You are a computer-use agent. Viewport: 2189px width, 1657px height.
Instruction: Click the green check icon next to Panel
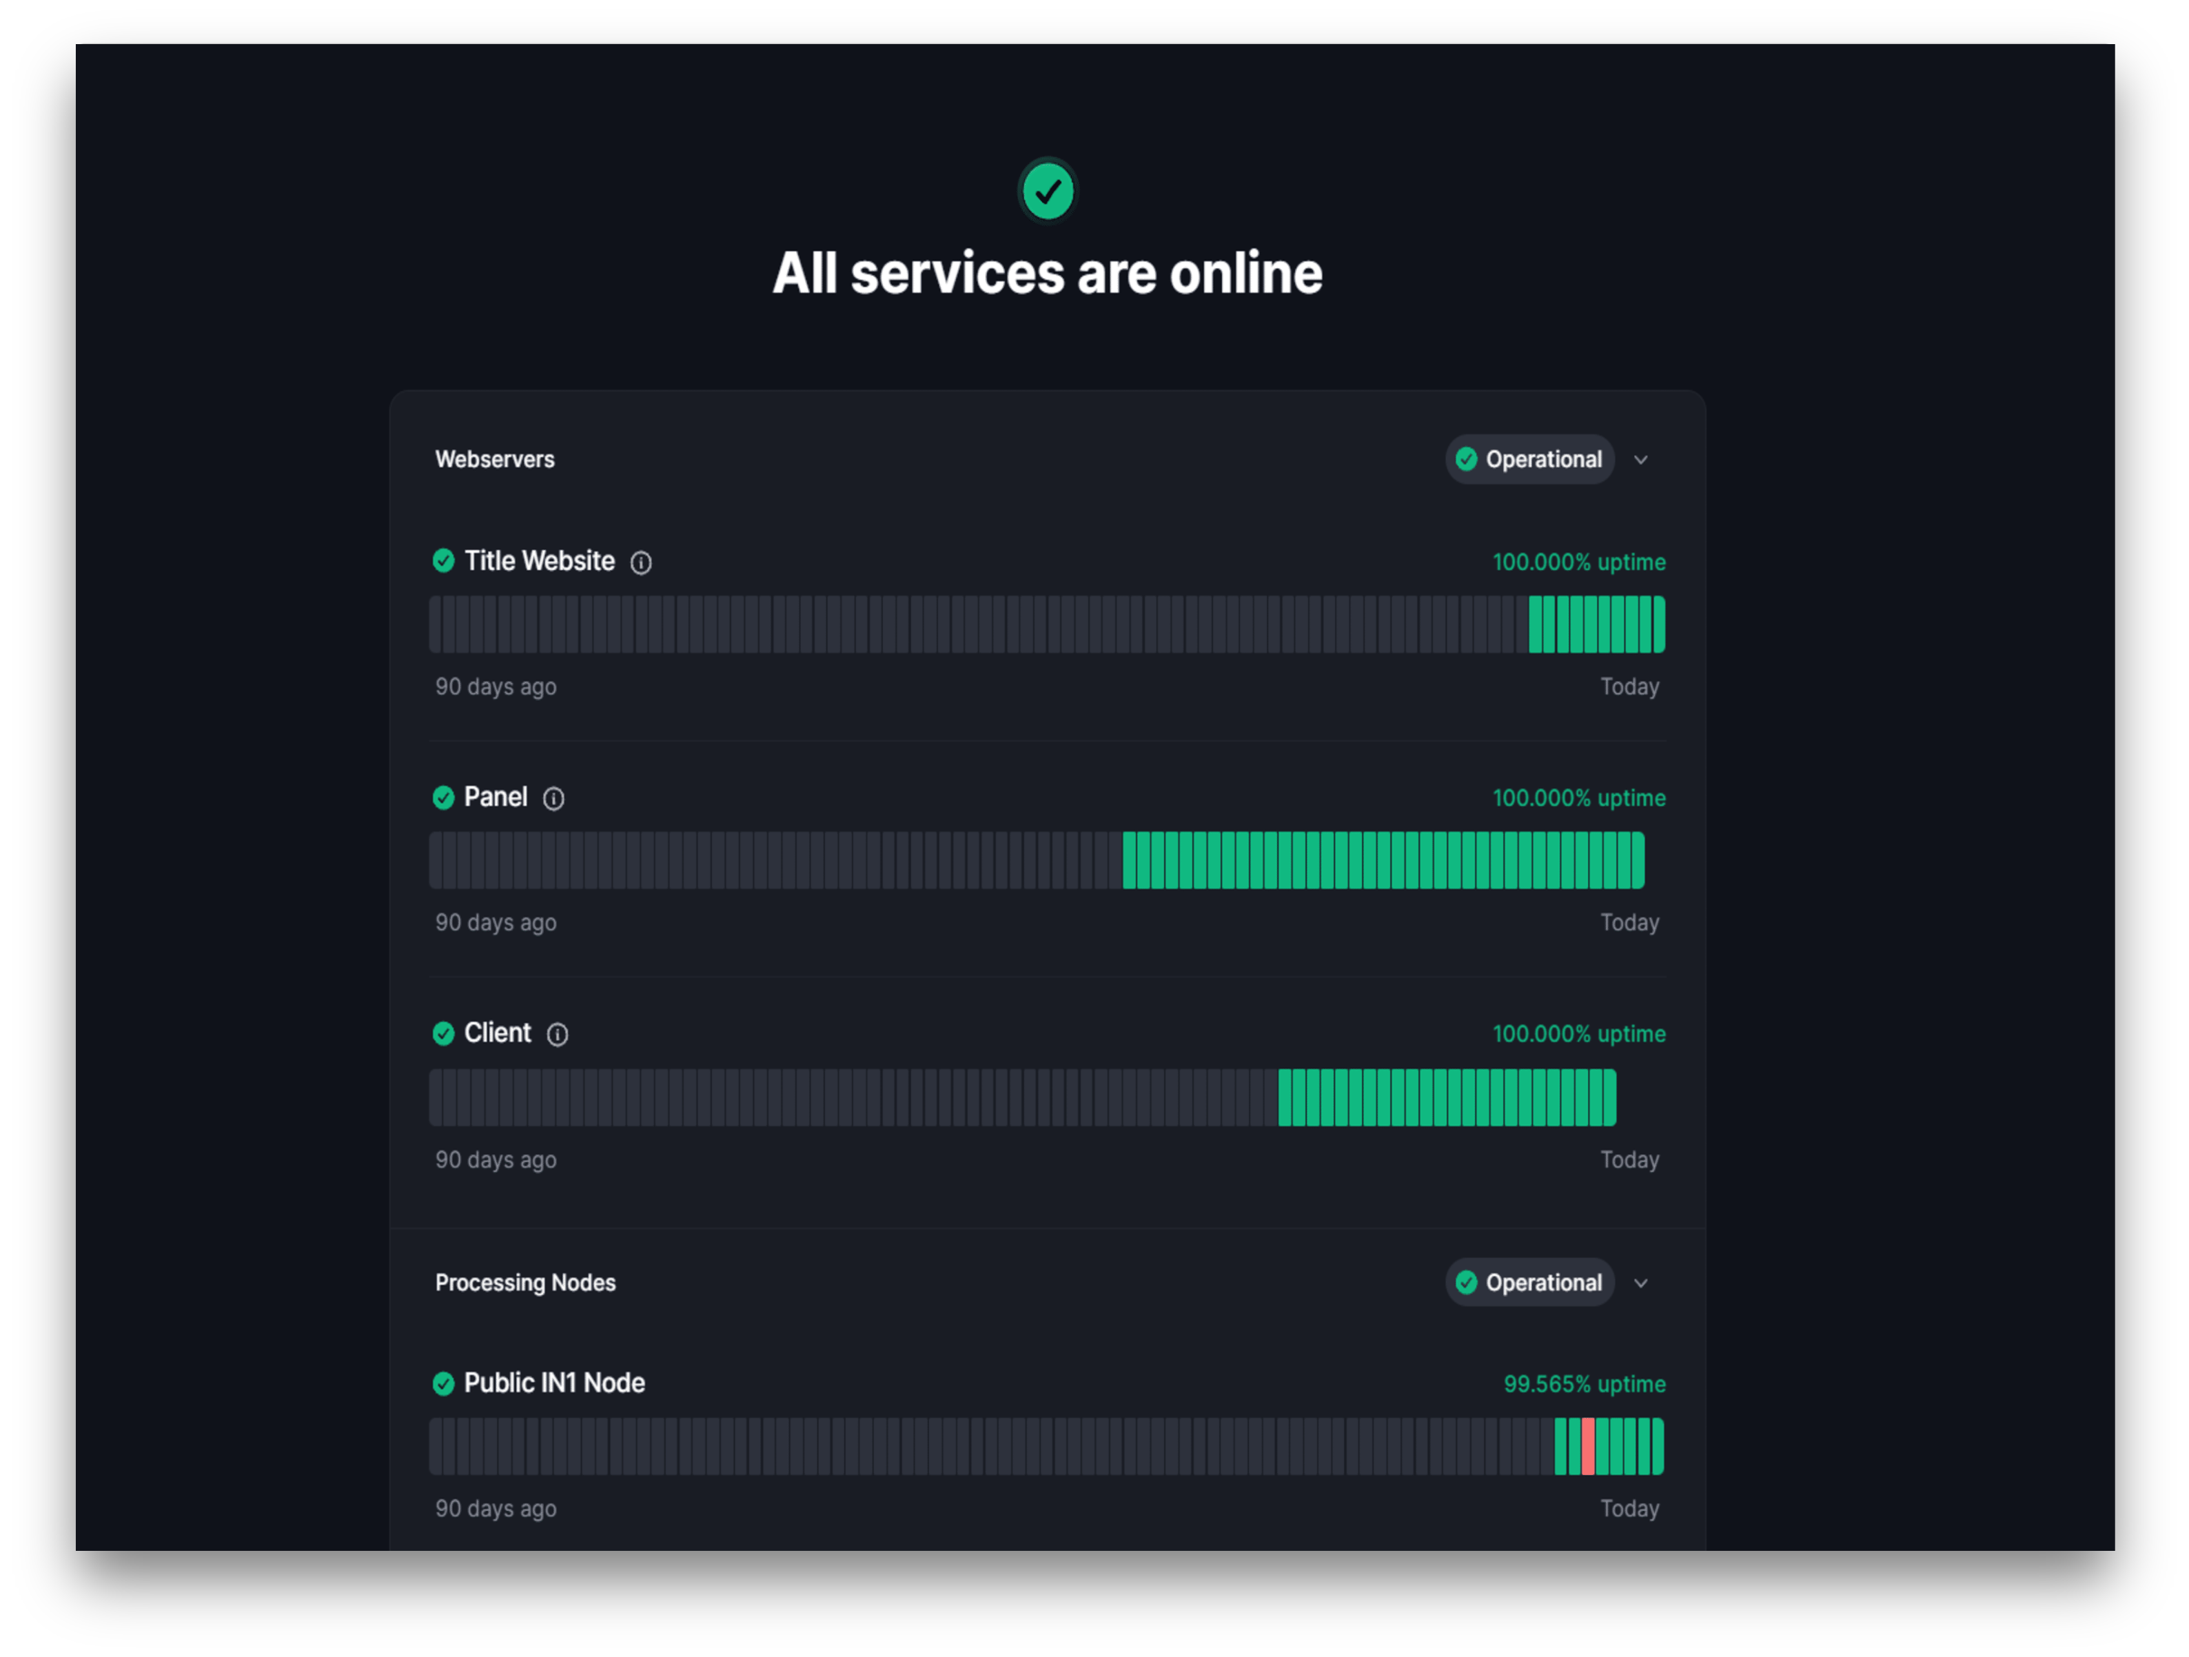click(x=443, y=797)
